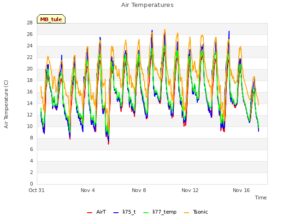
Task: Click the Air Temperatures chart title
Action: click(147, 5)
